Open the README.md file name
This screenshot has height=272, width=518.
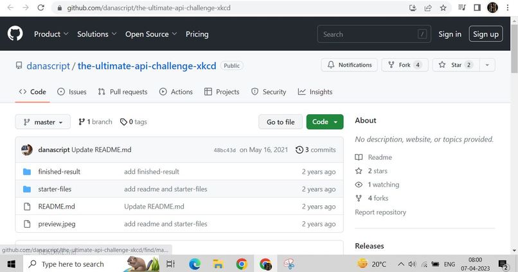57,207
